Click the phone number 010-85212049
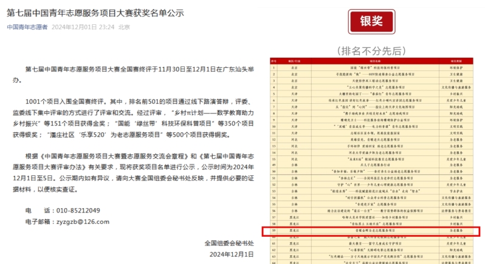The height and width of the screenshot is (264, 485). pyautogui.click(x=78, y=211)
